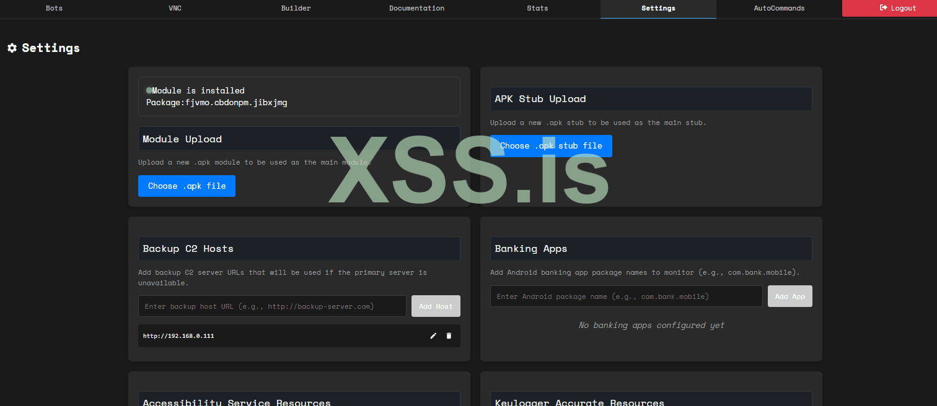Screen dimensions: 937x406
Task: Click the Choose .apk file button
Action: pos(187,186)
